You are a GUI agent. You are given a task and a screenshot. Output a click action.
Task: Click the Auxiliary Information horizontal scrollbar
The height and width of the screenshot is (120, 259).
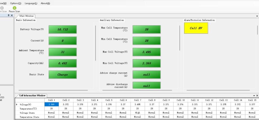pos(137,90)
